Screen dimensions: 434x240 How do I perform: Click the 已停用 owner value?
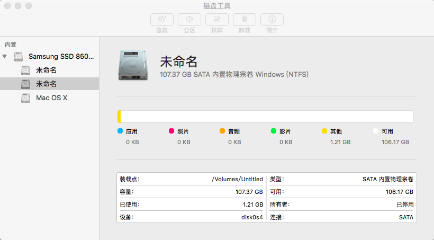pos(405,205)
